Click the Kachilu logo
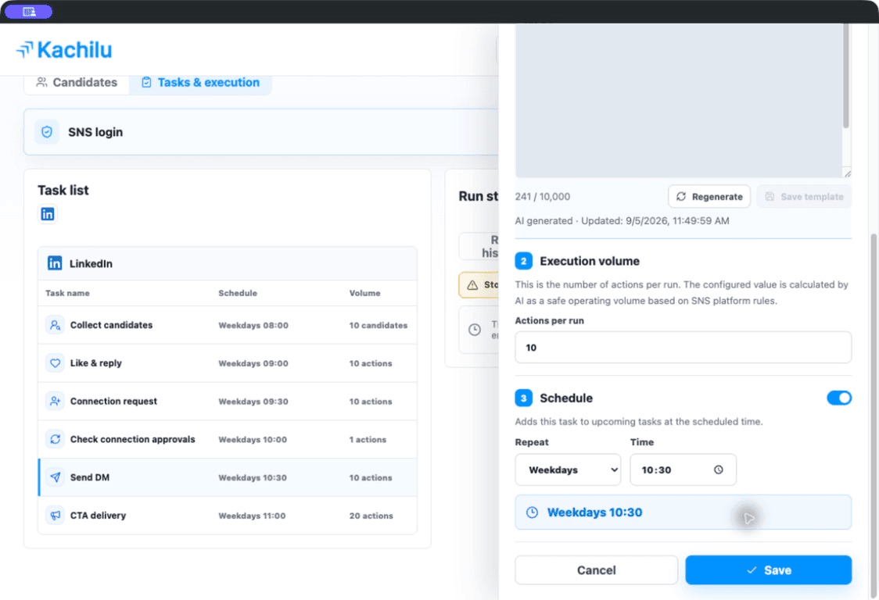 click(x=64, y=50)
